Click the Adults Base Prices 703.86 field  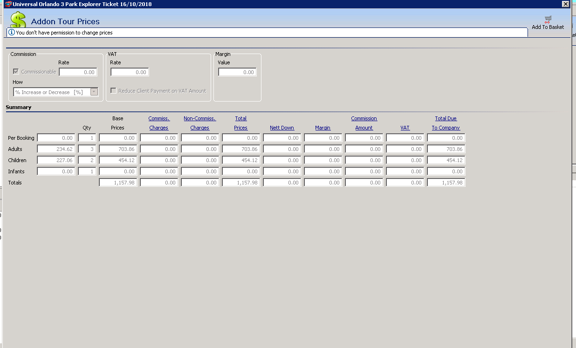tap(118, 149)
